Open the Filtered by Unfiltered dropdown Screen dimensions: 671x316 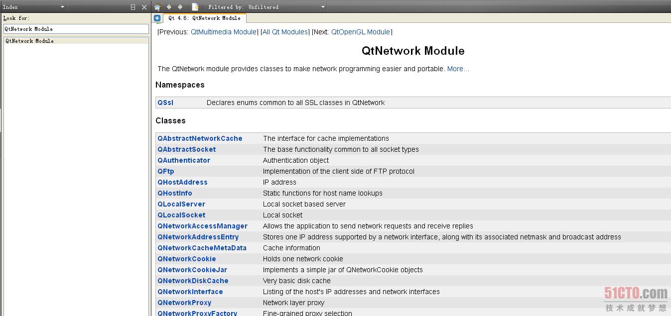coord(267,7)
